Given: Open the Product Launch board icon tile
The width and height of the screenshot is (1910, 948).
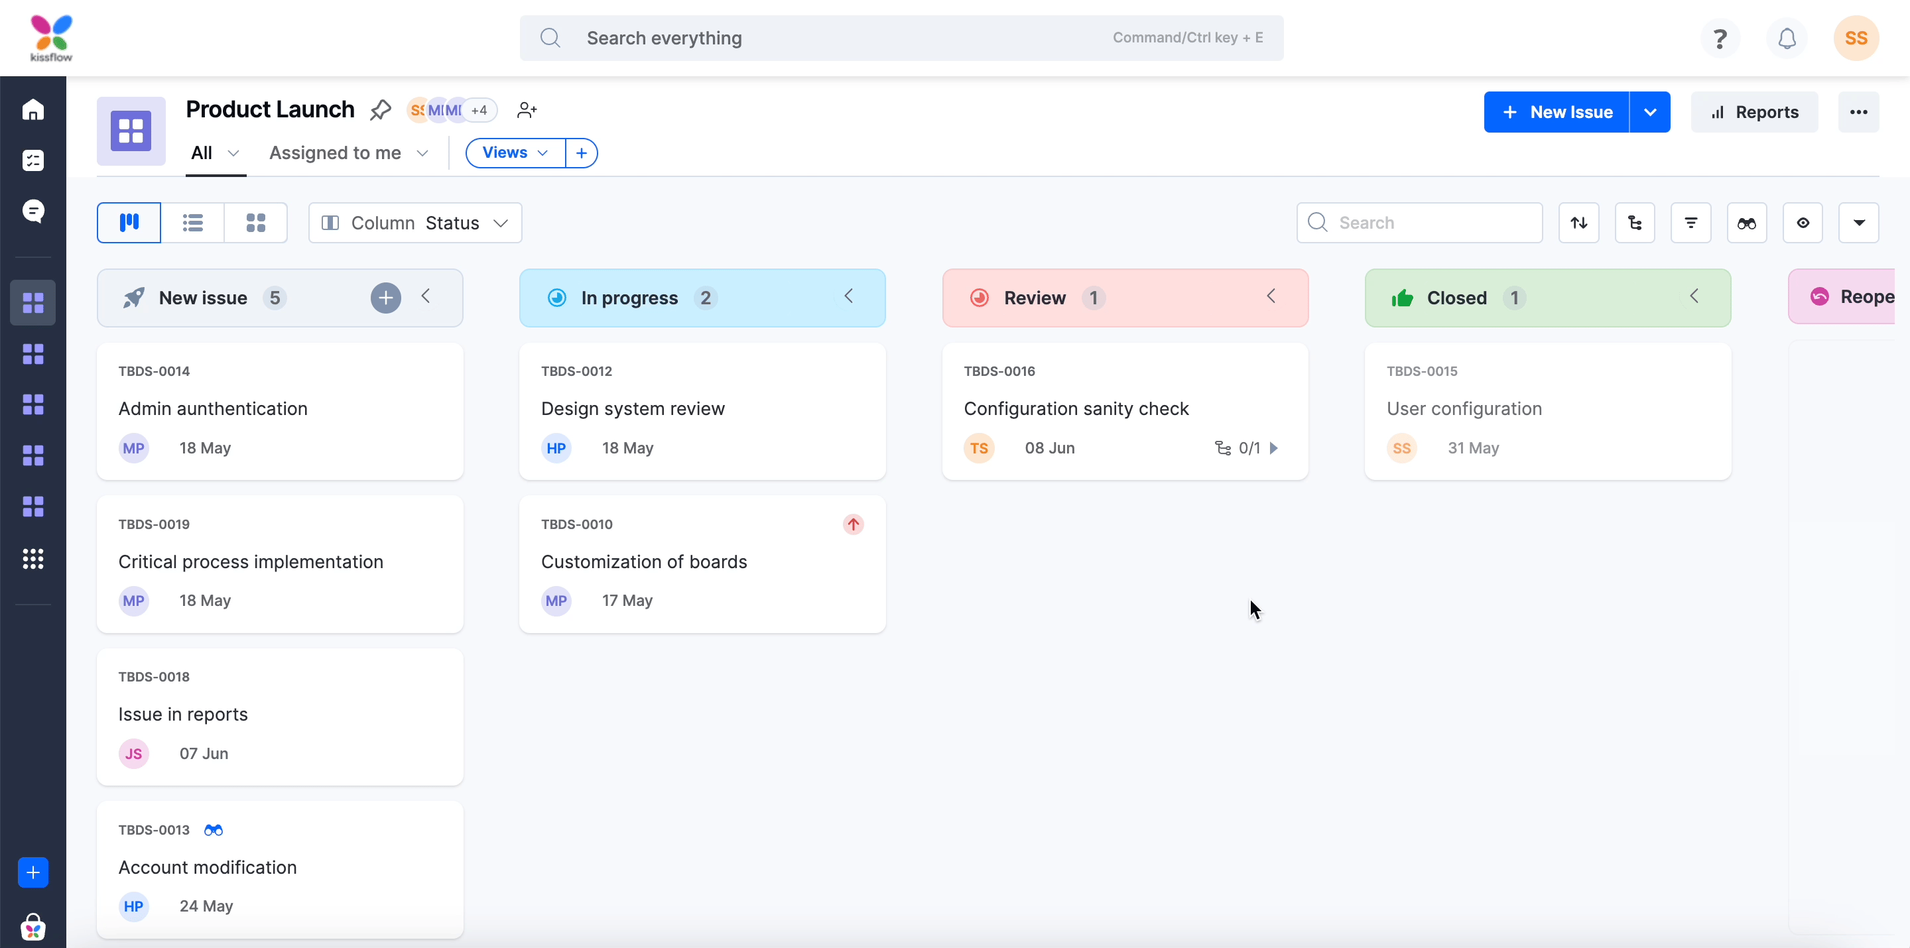Looking at the screenshot, I should point(131,131).
